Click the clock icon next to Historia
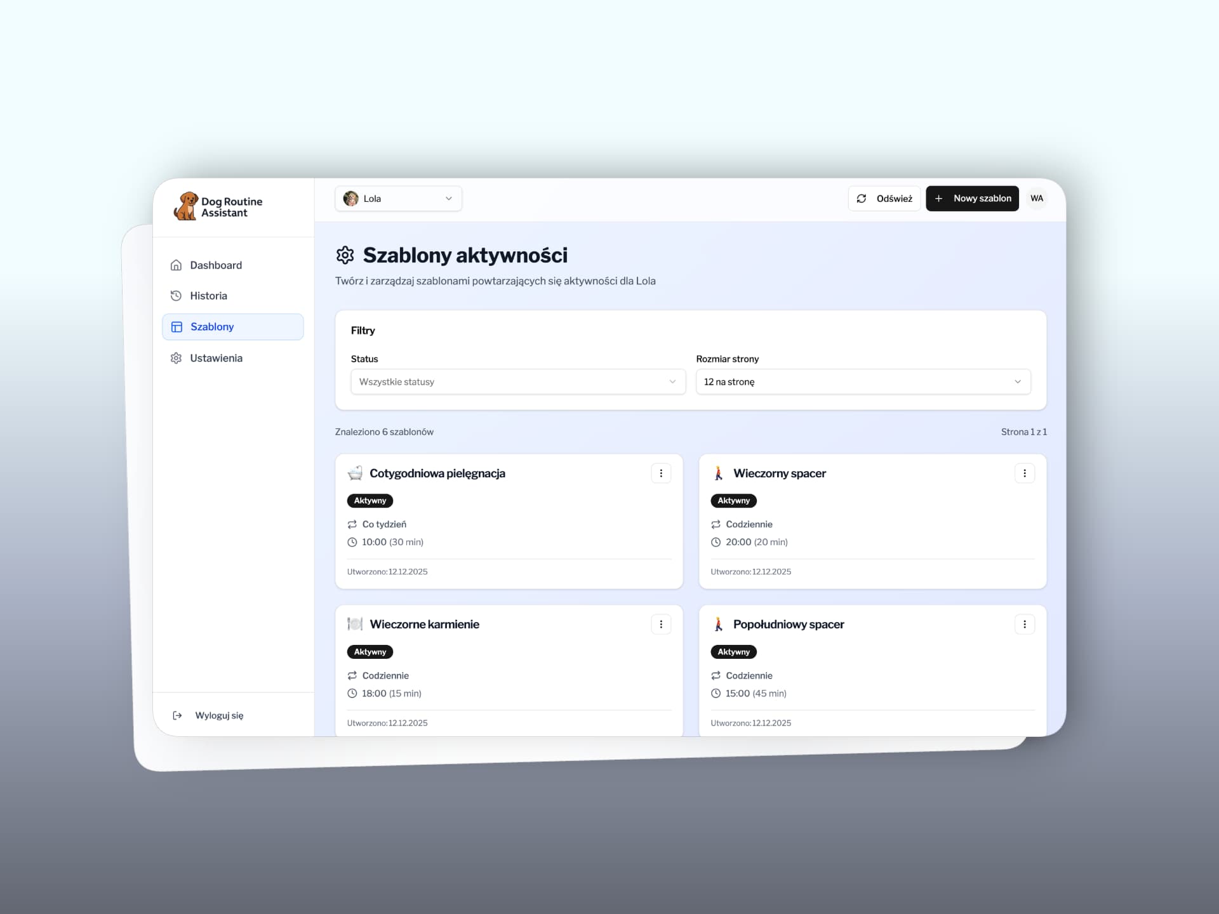 coord(176,295)
